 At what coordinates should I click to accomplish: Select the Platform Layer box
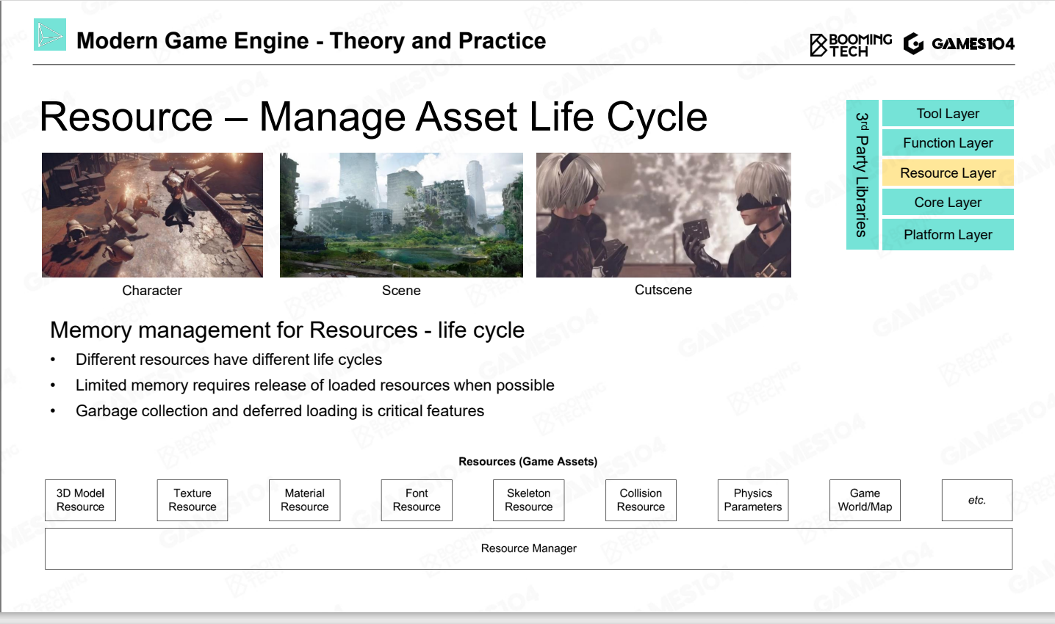[948, 234]
